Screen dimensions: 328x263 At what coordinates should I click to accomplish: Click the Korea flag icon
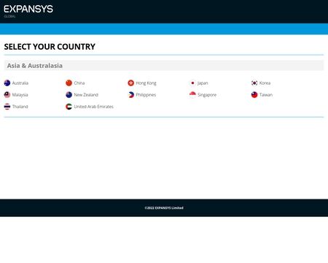[x=254, y=83]
